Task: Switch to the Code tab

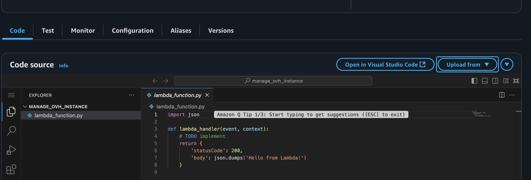Action: pos(17,31)
